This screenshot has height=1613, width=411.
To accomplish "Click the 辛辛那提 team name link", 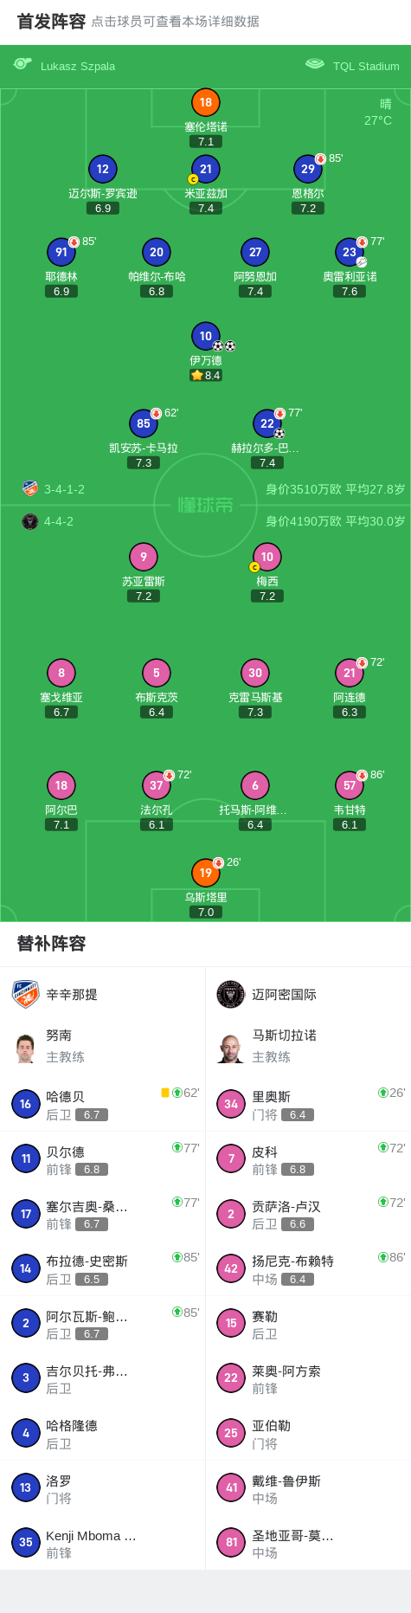I will (72, 994).
